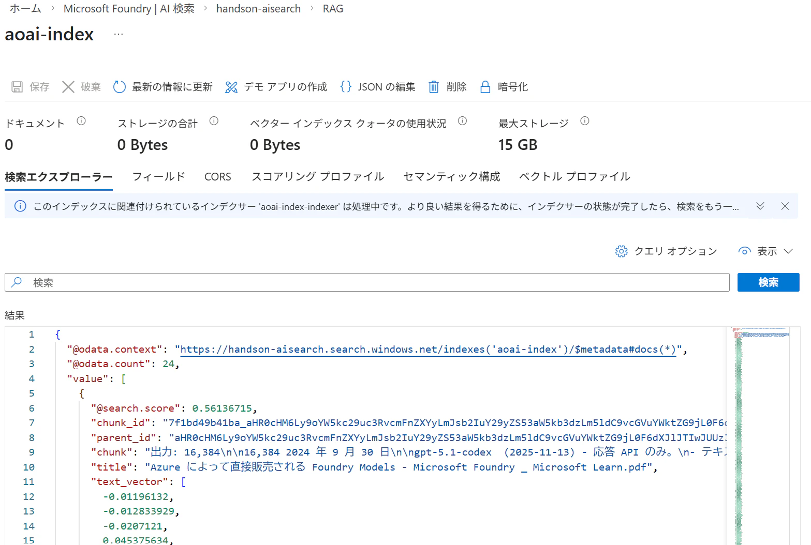Click the magnifier icon in the search box
811x545 pixels.
(x=17, y=282)
